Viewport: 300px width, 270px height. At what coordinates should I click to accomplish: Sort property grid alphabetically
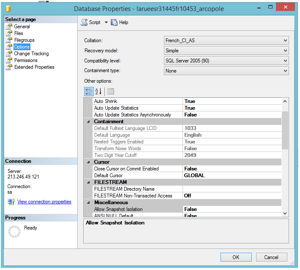(x=98, y=92)
